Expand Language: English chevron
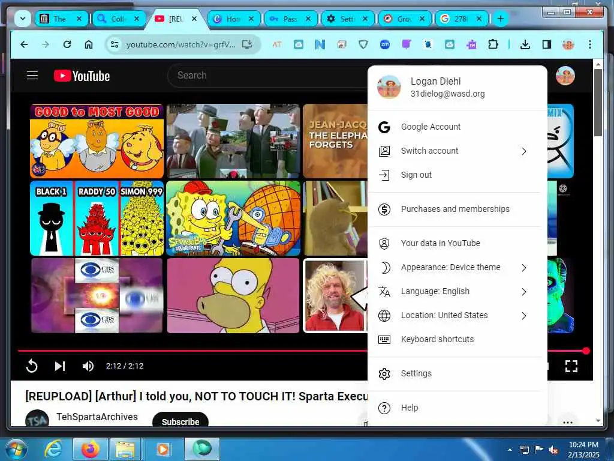This screenshot has width=614, height=461. click(524, 292)
